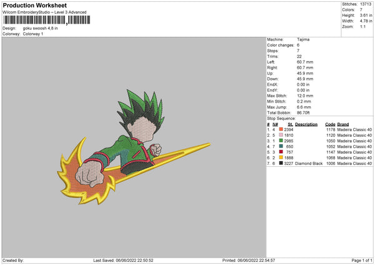
Task: Click the 'Diamond Black' description
Action: tap(309, 164)
